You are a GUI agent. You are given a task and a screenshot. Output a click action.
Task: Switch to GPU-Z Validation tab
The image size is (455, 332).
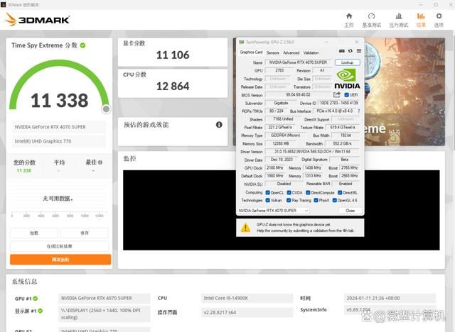click(311, 52)
